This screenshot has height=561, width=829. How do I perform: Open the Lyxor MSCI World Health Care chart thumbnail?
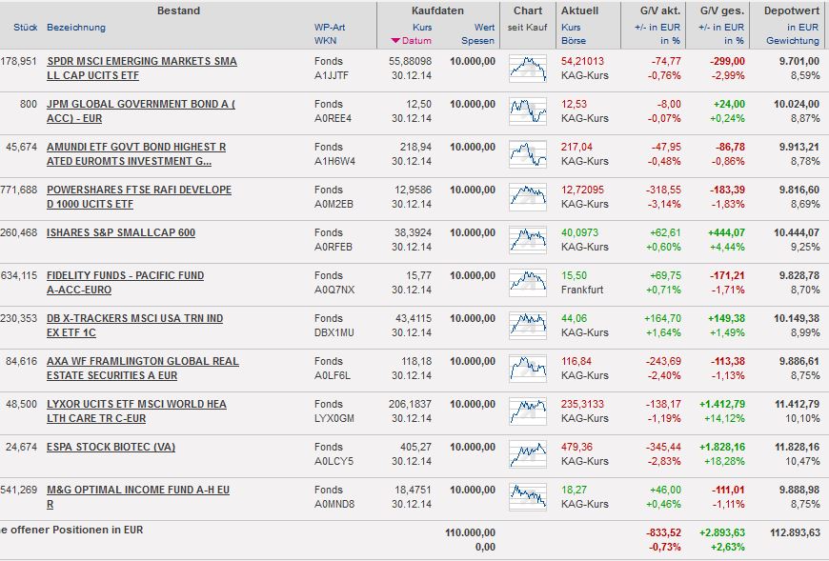point(528,411)
